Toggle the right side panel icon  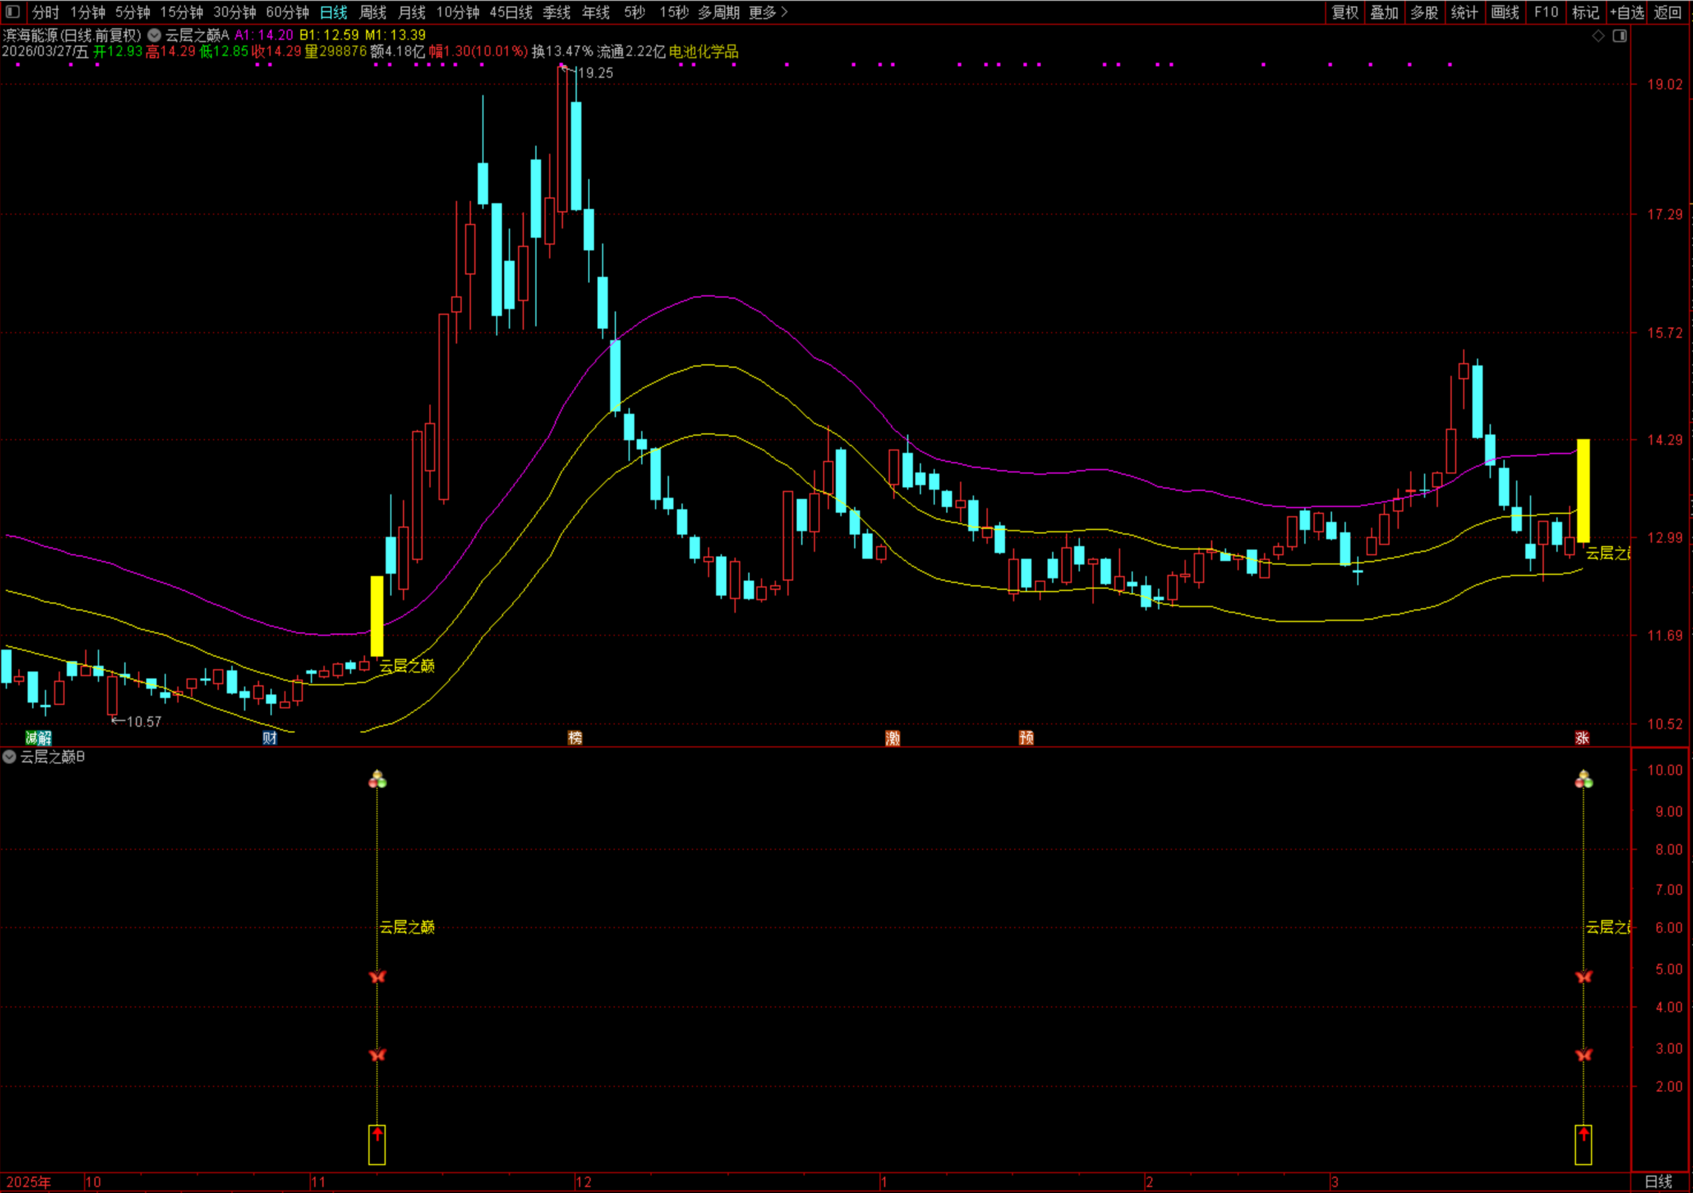[1620, 36]
